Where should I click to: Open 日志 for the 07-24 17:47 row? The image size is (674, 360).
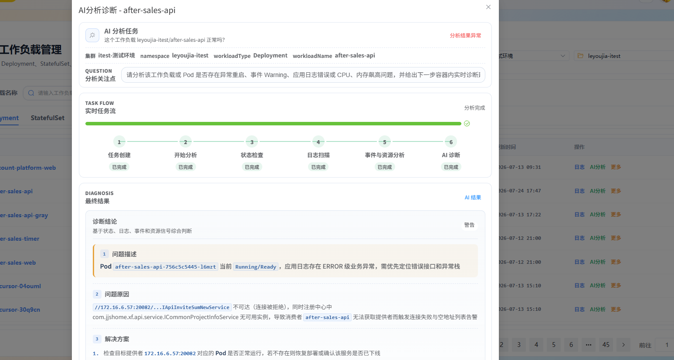[x=579, y=191]
